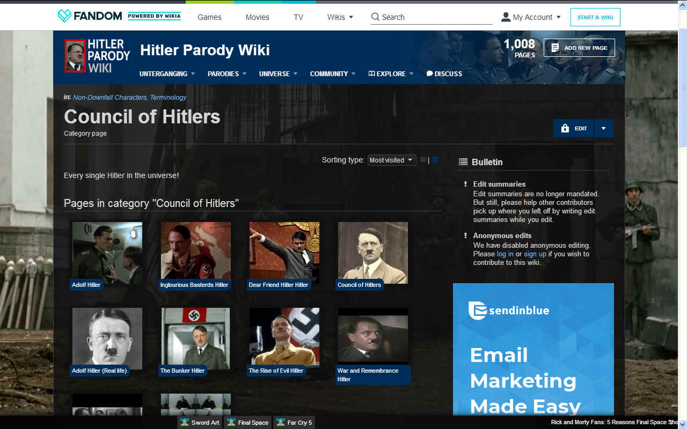The height and width of the screenshot is (429, 687).
Task: Click the Rick and Morty Fans news ticker
Action: pyautogui.click(x=615, y=423)
